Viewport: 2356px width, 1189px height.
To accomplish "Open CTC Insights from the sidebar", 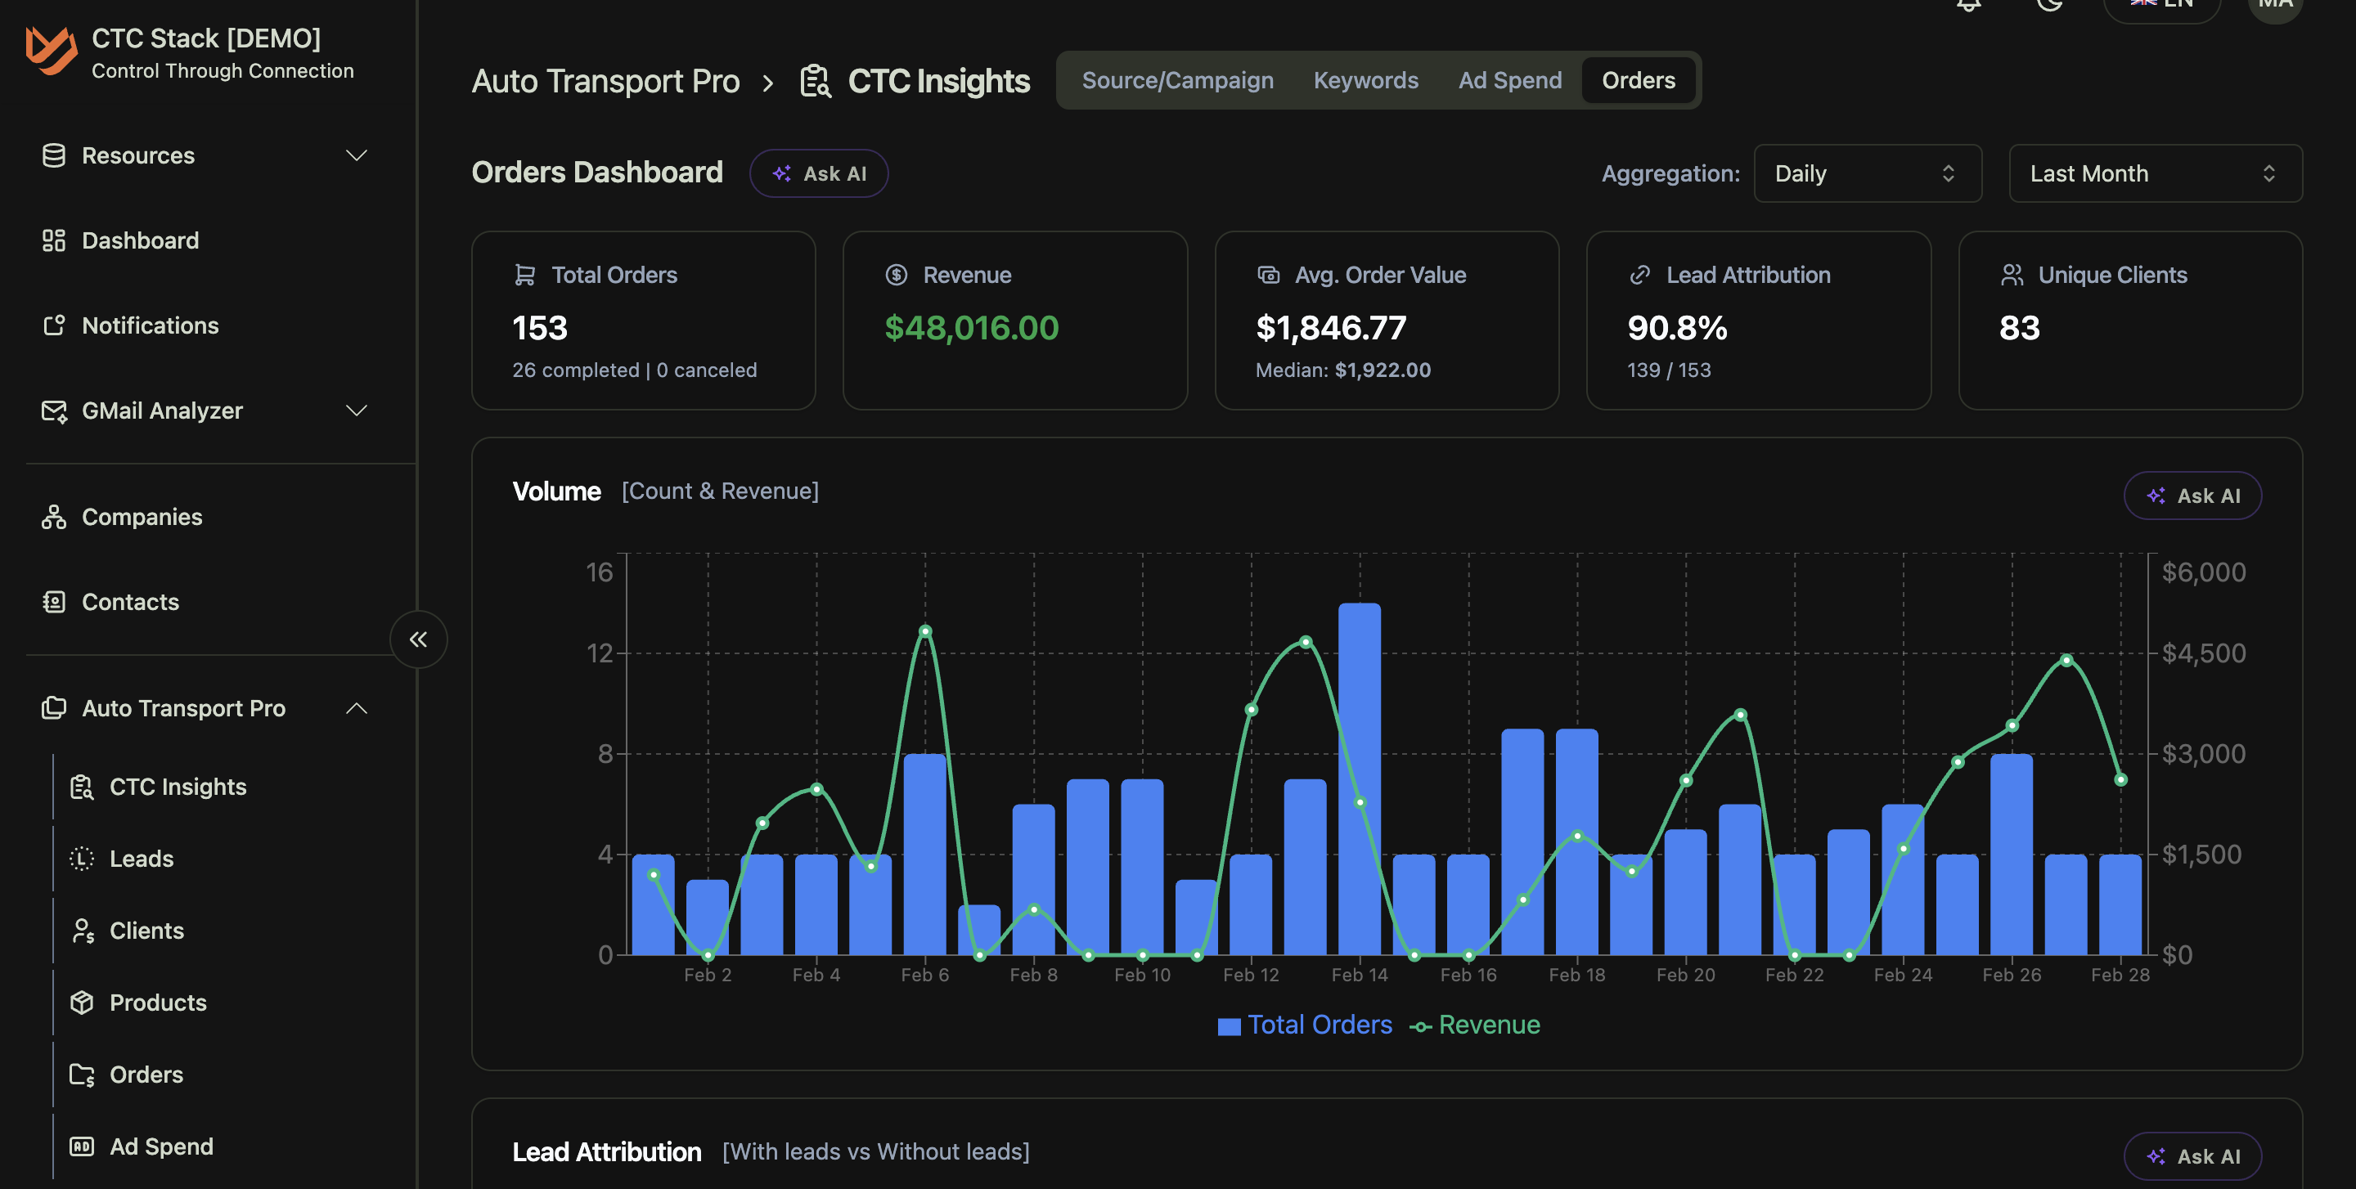I will [179, 786].
